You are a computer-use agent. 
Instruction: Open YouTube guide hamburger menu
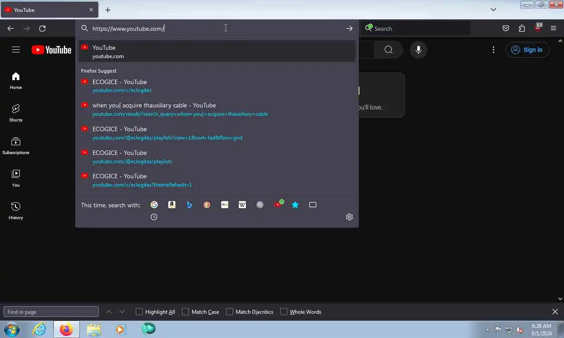pyautogui.click(x=16, y=50)
